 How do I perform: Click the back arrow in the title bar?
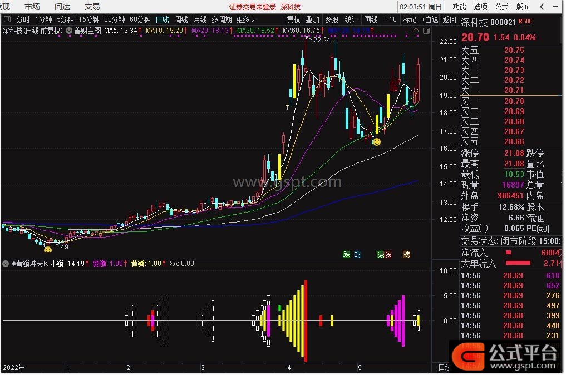coord(542,7)
